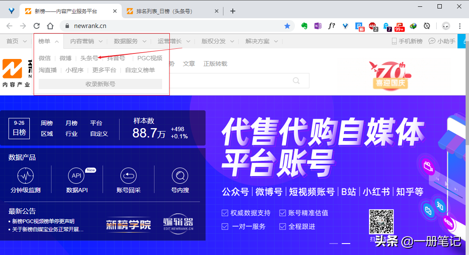Bookmark this page with the star icon
This screenshot has width=469, height=255.
pos(287,26)
